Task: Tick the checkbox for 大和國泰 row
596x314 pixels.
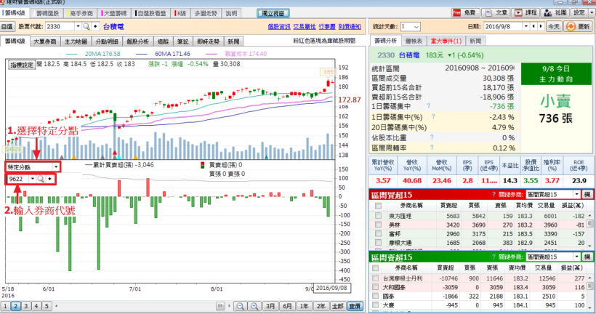Action: (376, 287)
